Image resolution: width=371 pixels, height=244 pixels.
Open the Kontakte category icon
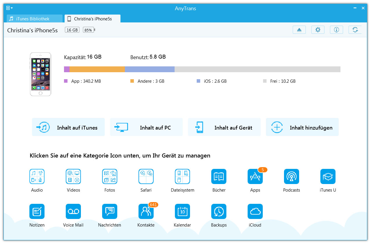[x=146, y=211]
